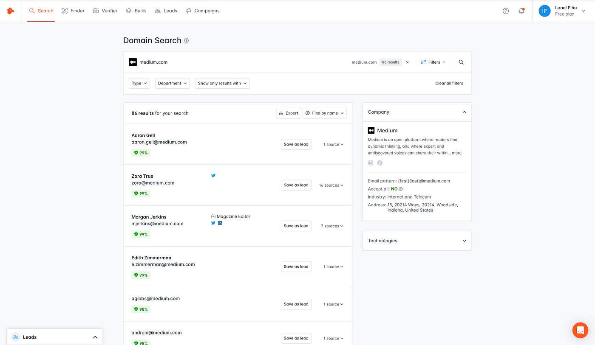The height and width of the screenshot is (345, 595).
Task: Go to the Search tab
Action: pyautogui.click(x=41, y=11)
